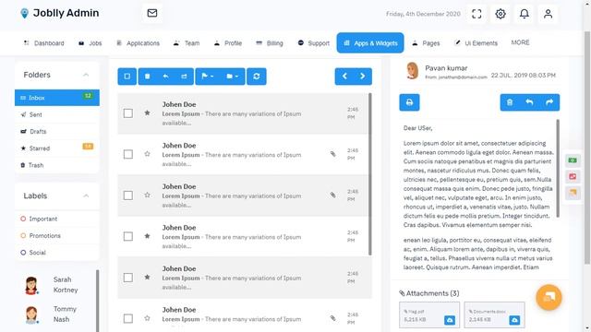Open the Jobs navigation item
Viewport: 591px width, 332px height.
(x=90, y=43)
